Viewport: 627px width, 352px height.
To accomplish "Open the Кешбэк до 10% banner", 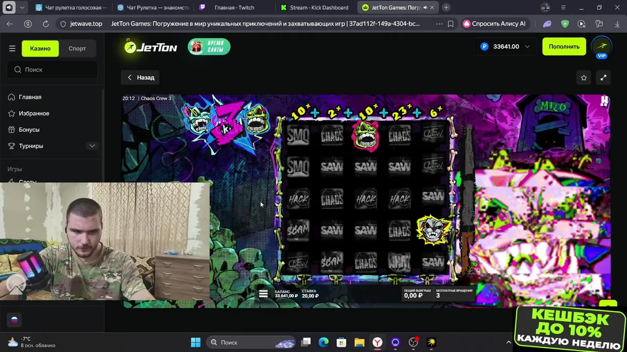I will [x=570, y=329].
